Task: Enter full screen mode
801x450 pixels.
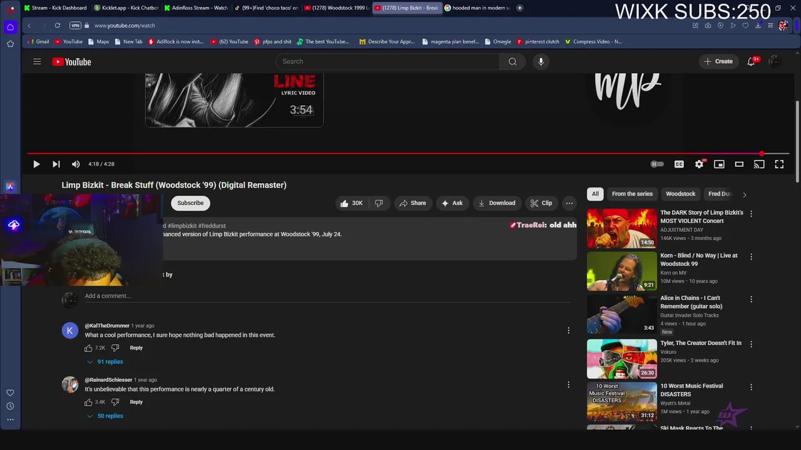Action: [x=779, y=164]
